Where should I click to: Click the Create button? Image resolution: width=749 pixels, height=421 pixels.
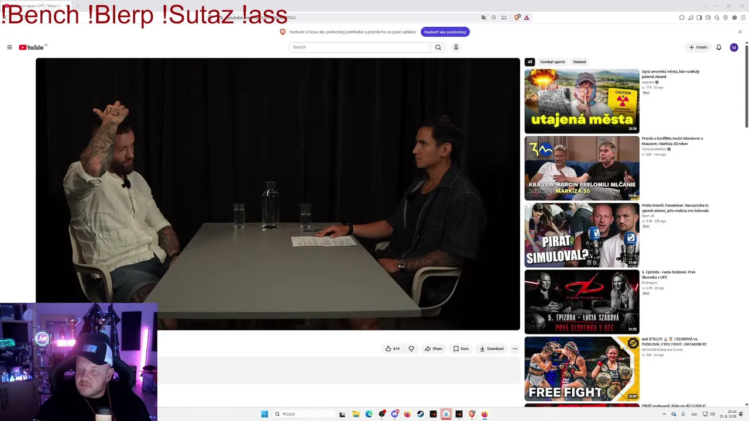[698, 47]
